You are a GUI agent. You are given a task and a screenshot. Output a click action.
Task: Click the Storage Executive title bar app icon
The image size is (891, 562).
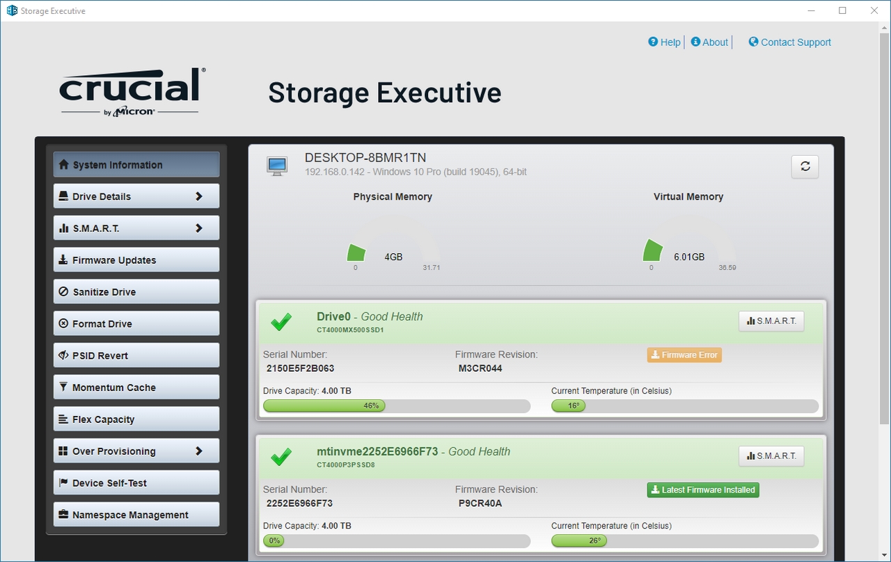(12, 10)
